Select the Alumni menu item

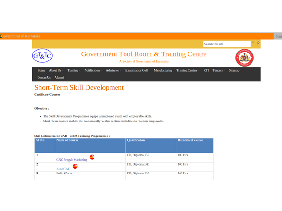[59, 77]
